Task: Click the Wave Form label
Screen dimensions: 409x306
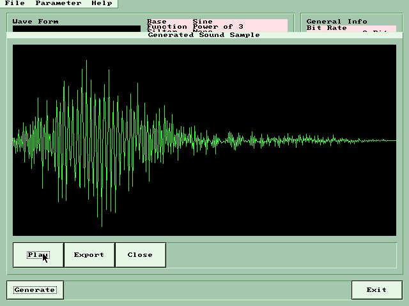Action: point(35,22)
